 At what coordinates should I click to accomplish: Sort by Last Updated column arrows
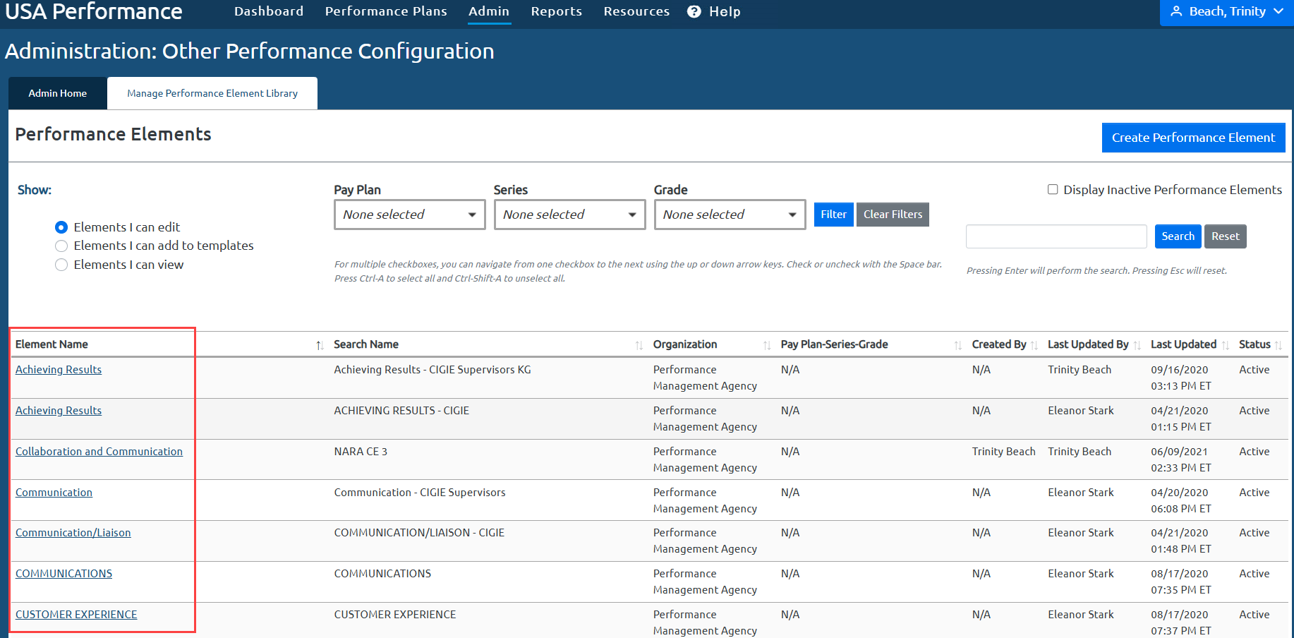click(1226, 345)
